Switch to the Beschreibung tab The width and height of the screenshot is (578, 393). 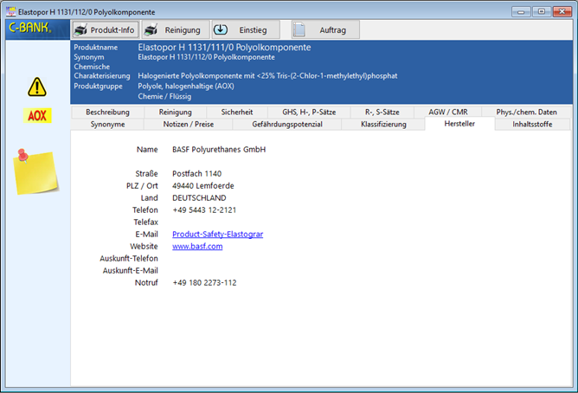pos(107,113)
